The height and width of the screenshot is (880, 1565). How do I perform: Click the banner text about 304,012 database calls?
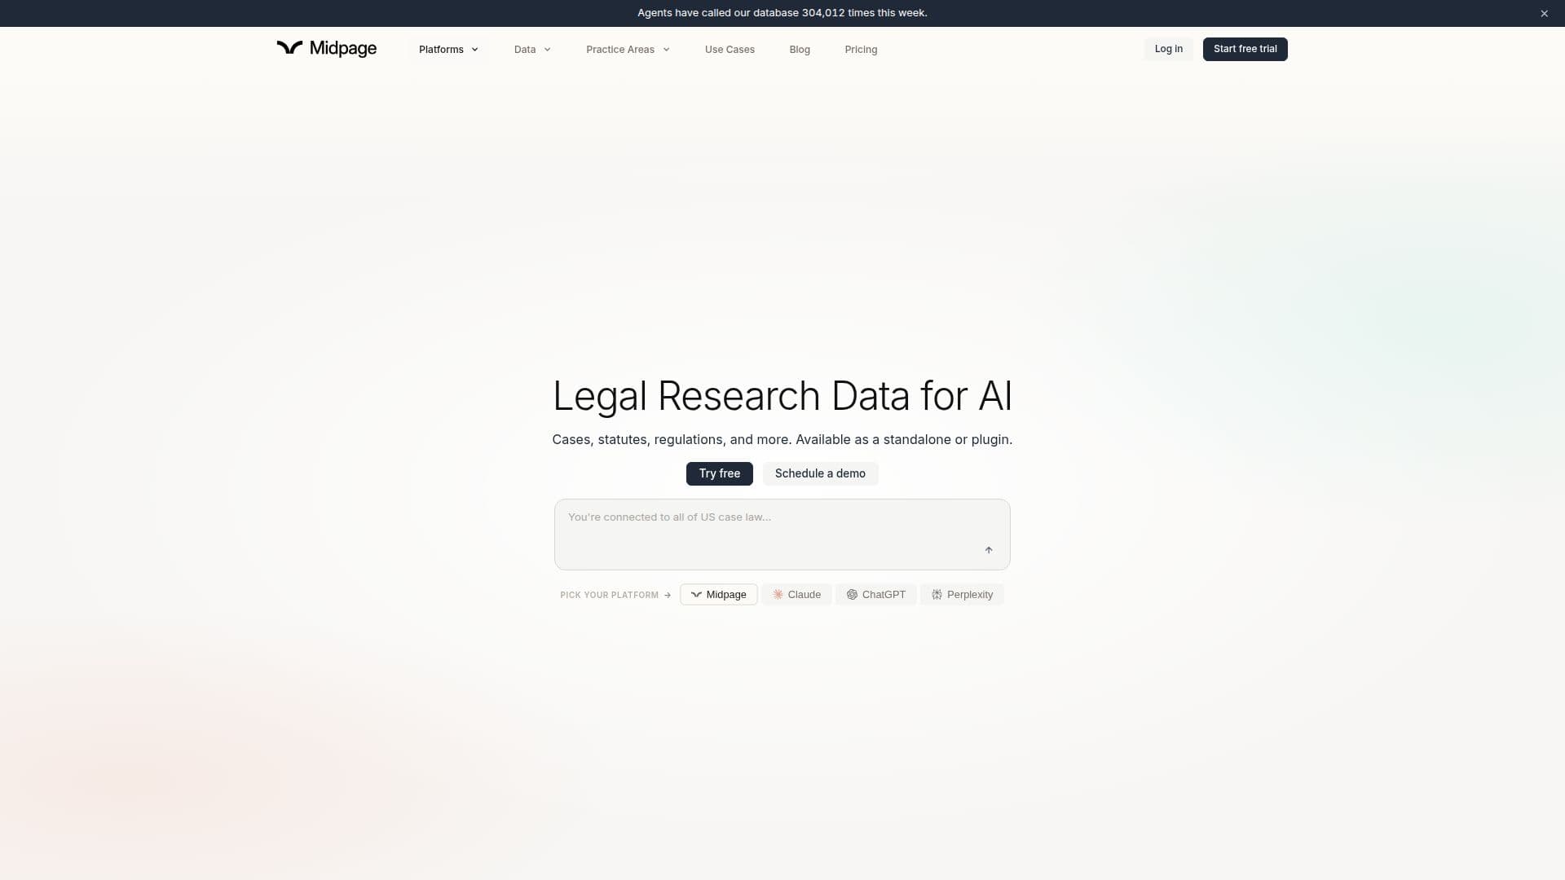pos(782,13)
